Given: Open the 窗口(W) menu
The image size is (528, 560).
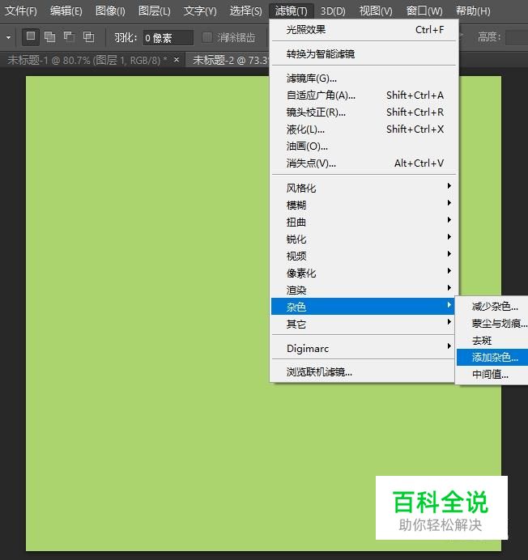Looking at the screenshot, I should [424, 11].
